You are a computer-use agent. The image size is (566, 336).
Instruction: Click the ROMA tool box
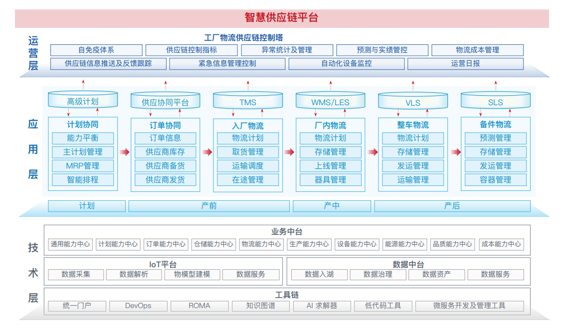point(199,306)
